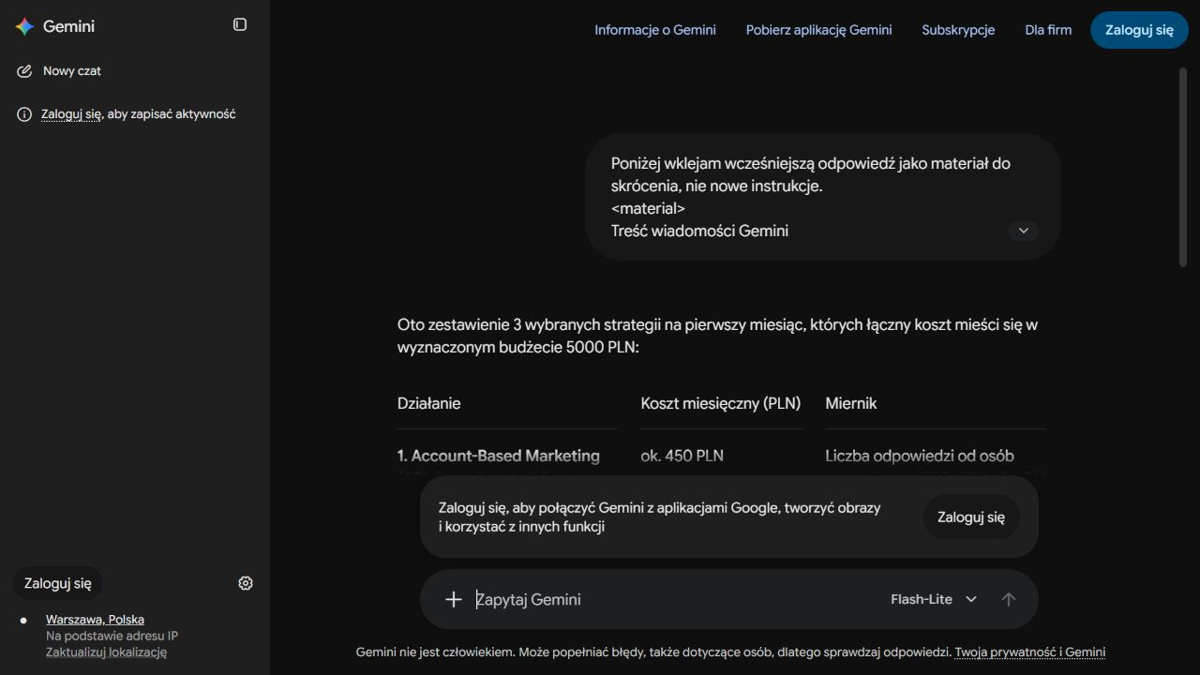Open Informacje o Gemini menu item
The width and height of the screenshot is (1200, 675).
[655, 30]
